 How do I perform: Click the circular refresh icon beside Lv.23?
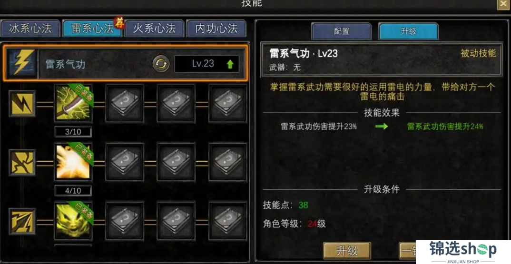click(161, 64)
